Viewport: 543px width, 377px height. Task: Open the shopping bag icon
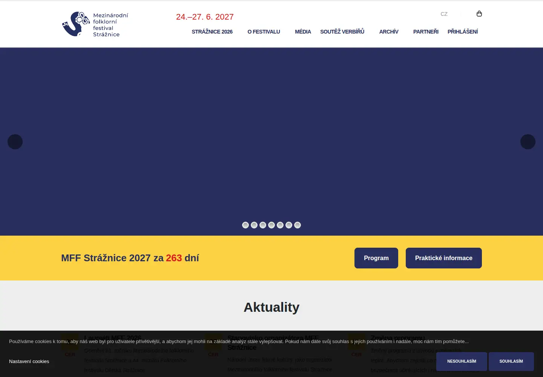(x=479, y=14)
